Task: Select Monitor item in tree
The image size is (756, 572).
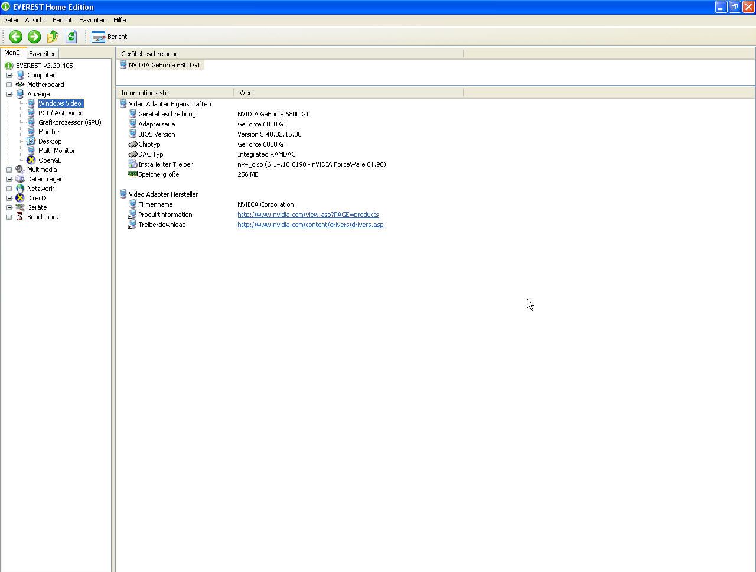Action: tap(49, 132)
